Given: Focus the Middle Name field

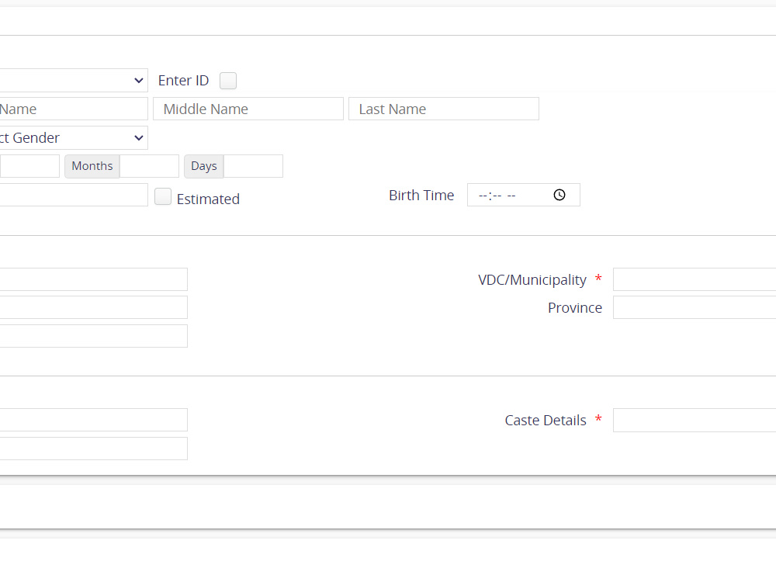Looking at the screenshot, I should [x=248, y=109].
